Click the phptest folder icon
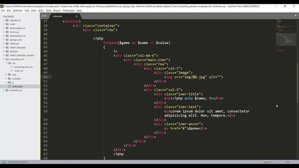This screenshot has width=299, height=168. pos(7,51)
